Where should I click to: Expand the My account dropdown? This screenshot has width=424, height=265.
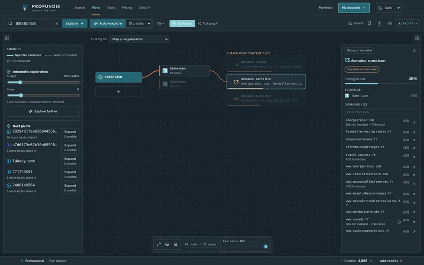pyautogui.click(x=354, y=8)
